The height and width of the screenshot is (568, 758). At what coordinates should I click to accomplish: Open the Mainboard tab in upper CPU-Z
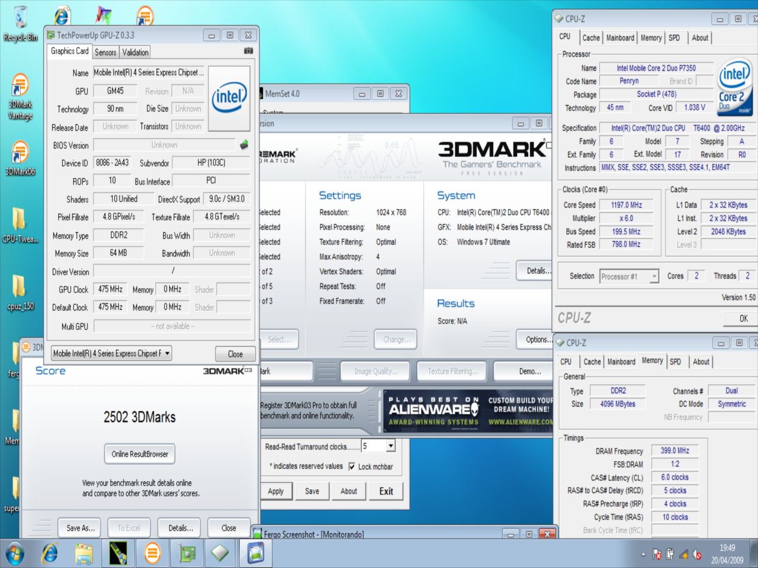[x=620, y=38]
